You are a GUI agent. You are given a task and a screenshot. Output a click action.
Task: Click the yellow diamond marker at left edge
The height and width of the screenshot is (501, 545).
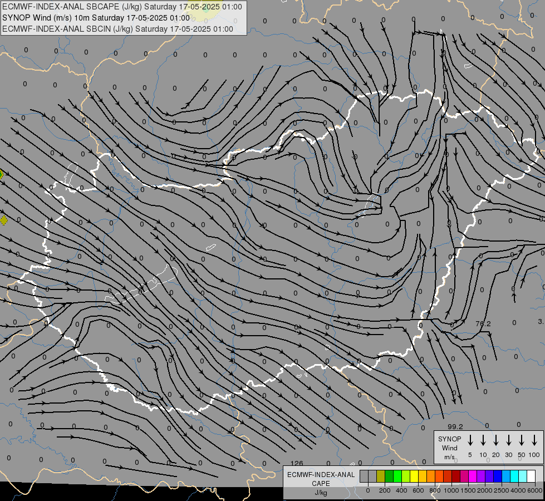(x=3, y=220)
